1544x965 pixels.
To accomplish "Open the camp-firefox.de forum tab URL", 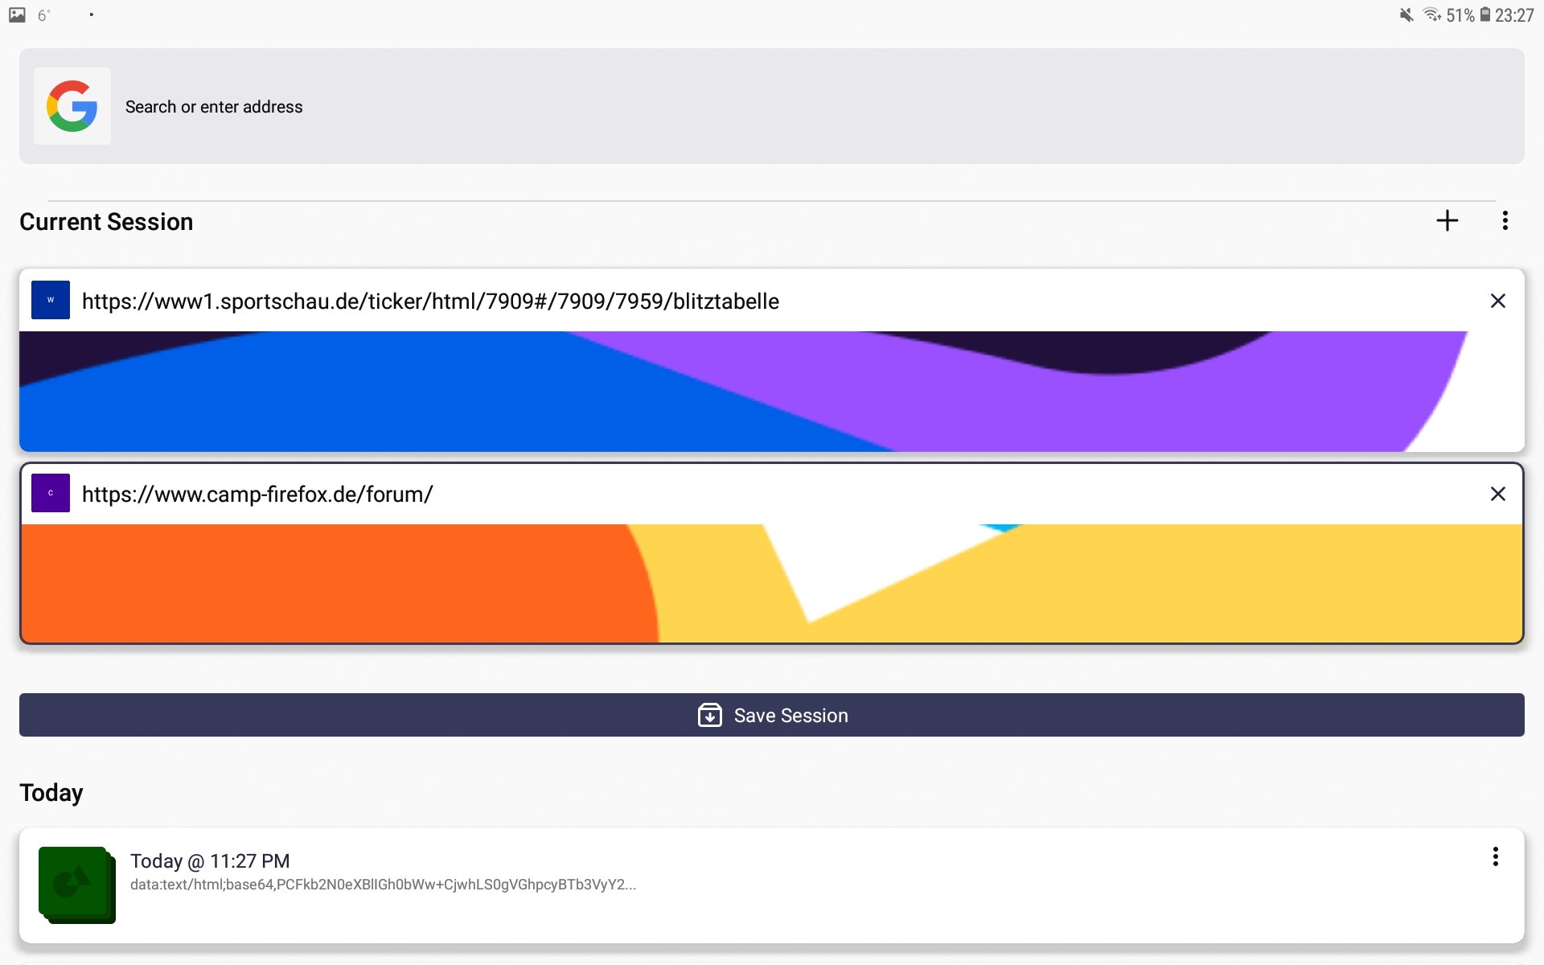I will point(257,495).
